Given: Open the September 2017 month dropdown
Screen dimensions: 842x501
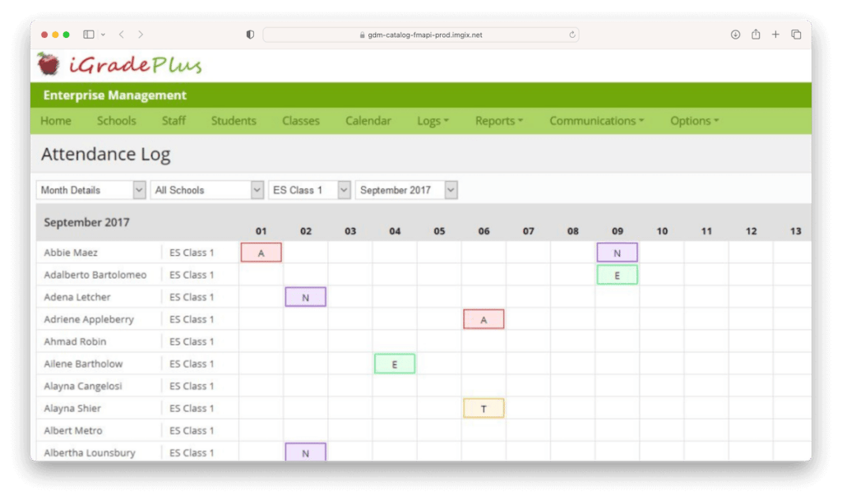Looking at the screenshot, I should tap(406, 190).
